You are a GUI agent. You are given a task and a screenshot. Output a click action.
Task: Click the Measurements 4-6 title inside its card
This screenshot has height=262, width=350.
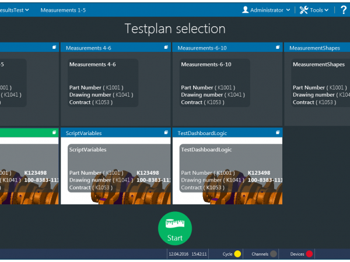[92, 65]
